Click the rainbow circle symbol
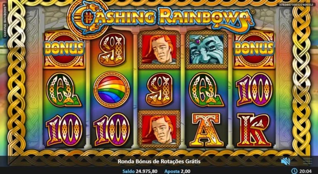 click(111, 89)
